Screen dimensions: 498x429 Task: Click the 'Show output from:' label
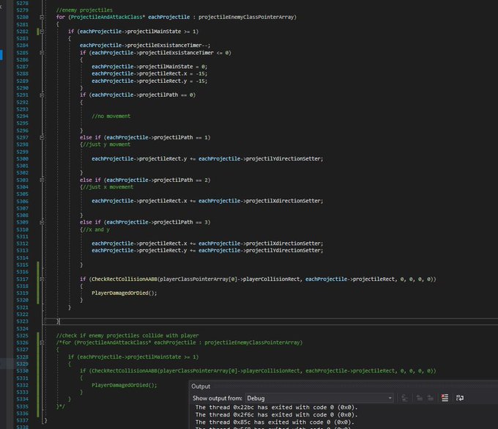(218, 398)
